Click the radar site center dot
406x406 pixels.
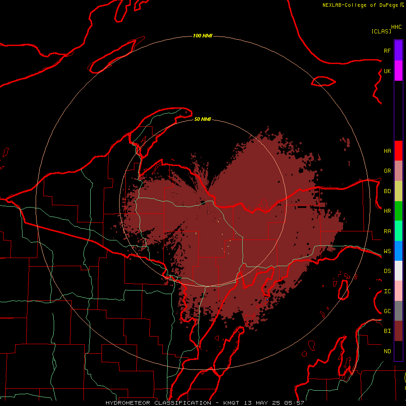(203, 203)
